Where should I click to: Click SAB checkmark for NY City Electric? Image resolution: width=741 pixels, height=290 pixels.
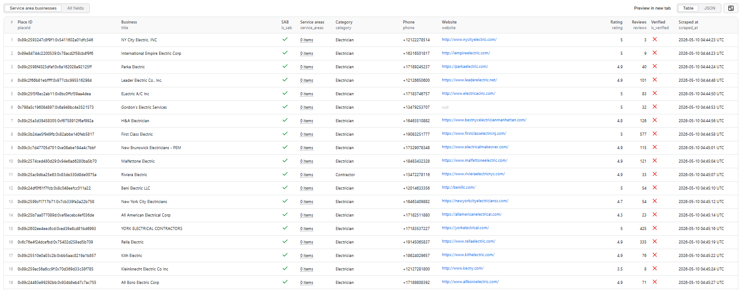285,39
